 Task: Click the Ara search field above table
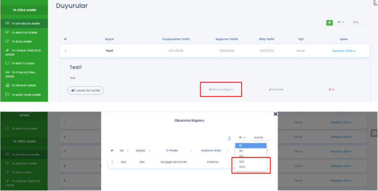(x=359, y=22)
